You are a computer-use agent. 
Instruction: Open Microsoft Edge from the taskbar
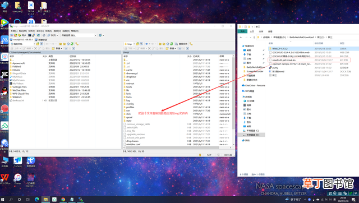tap(36, 199)
